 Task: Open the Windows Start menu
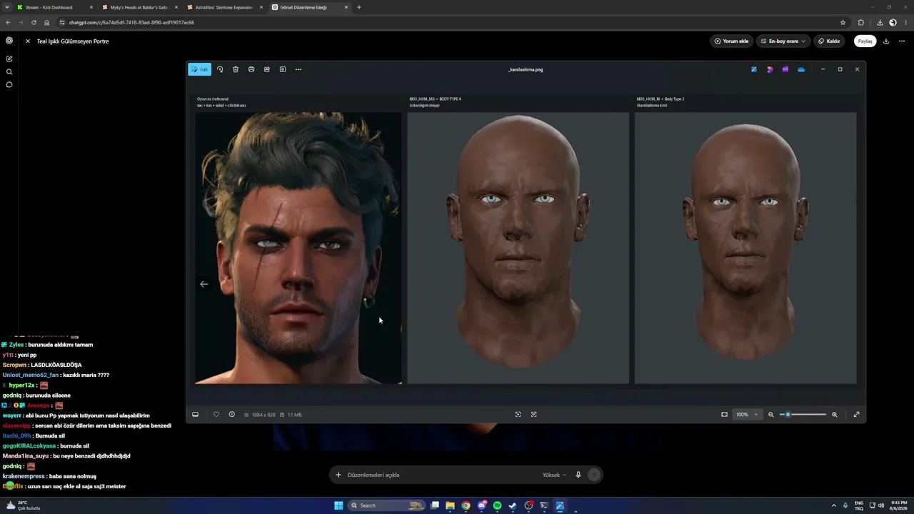[x=338, y=505]
